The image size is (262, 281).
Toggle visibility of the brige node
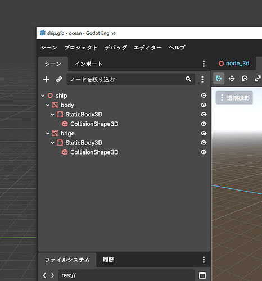tap(204, 133)
